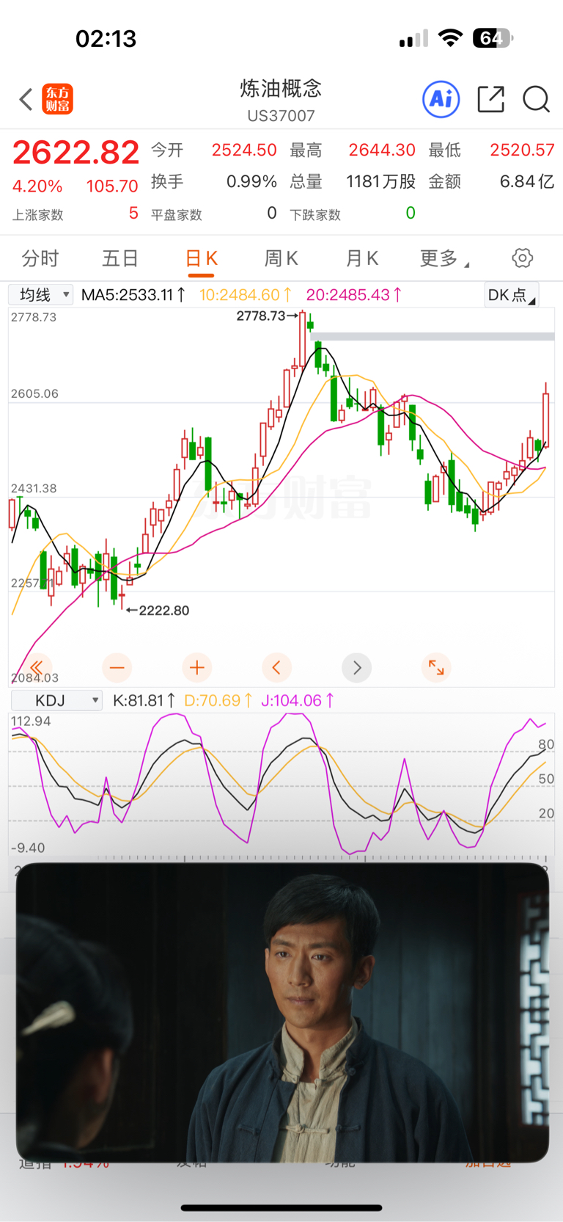Viewport: 563px width, 1222px height.
Task: Tap MA5:2533.11 indicator value
Action: (x=133, y=295)
